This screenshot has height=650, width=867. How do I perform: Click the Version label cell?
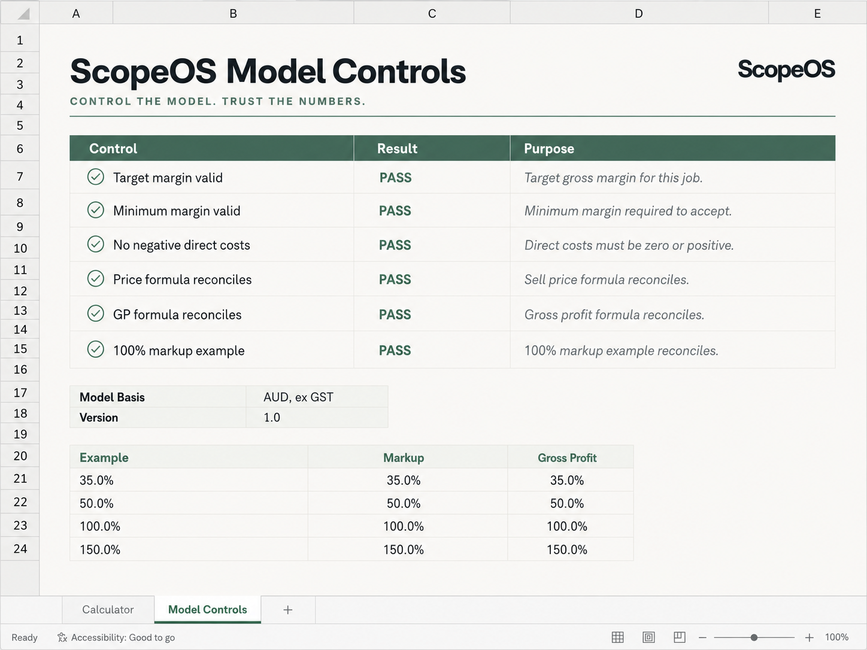(x=158, y=417)
